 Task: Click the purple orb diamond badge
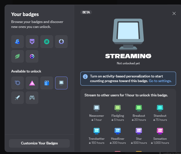(x=32, y=56)
